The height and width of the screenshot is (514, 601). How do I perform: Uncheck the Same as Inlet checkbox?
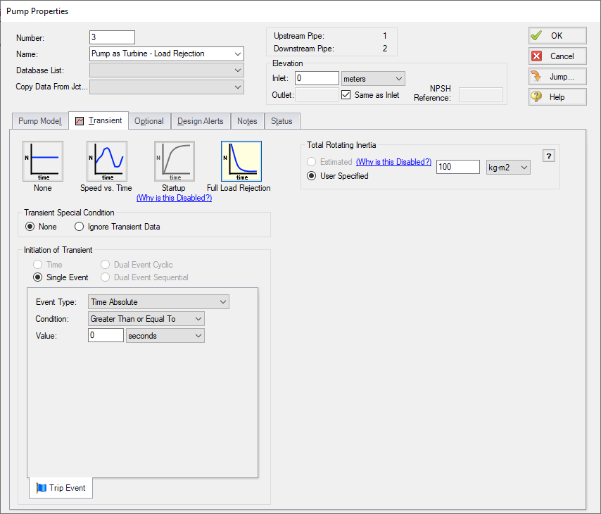point(346,95)
